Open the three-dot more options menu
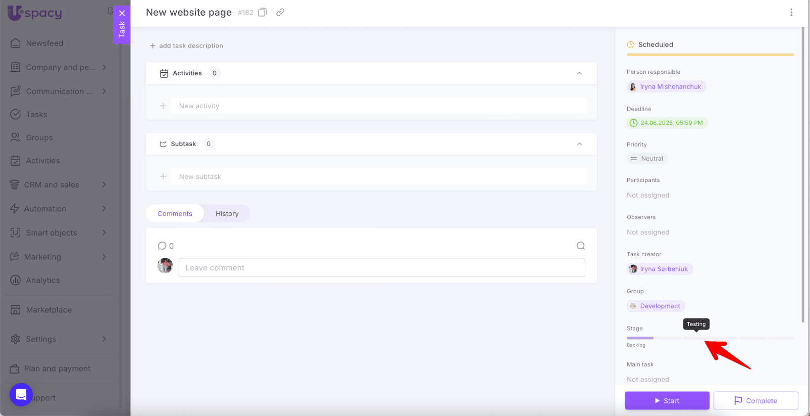The height and width of the screenshot is (416, 810). (x=791, y=12)
